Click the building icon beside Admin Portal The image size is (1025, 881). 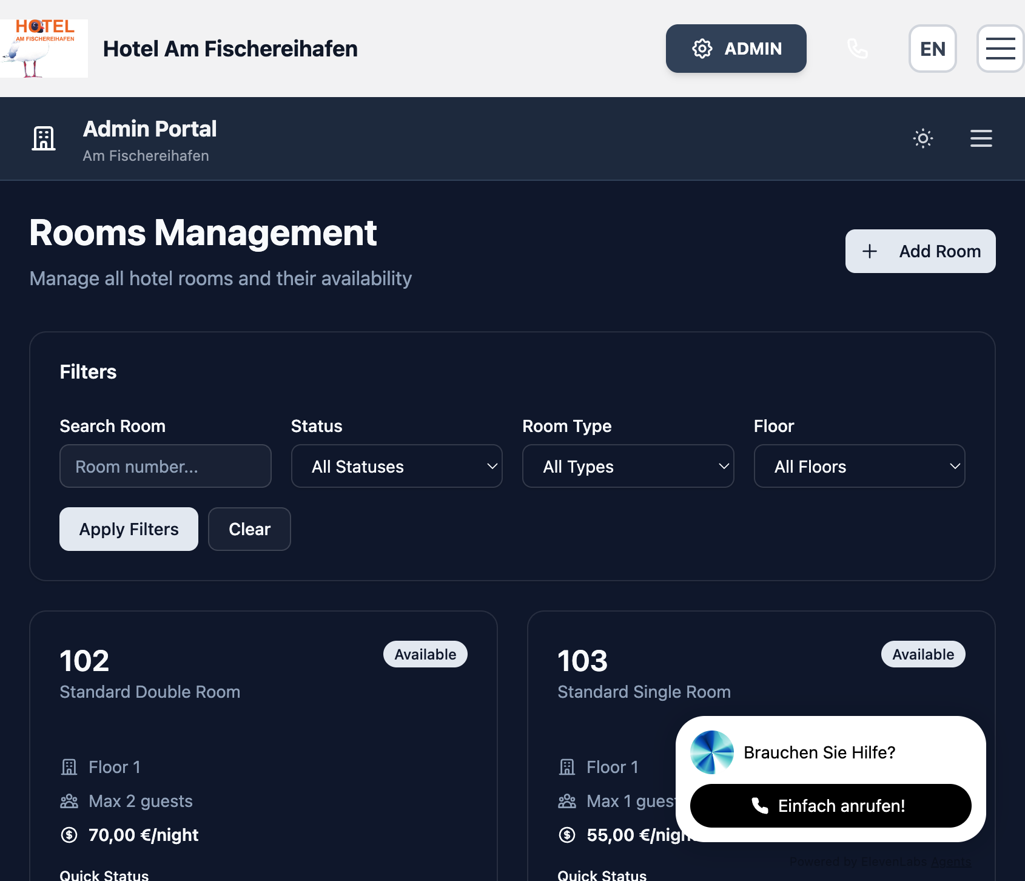point(44,138)
